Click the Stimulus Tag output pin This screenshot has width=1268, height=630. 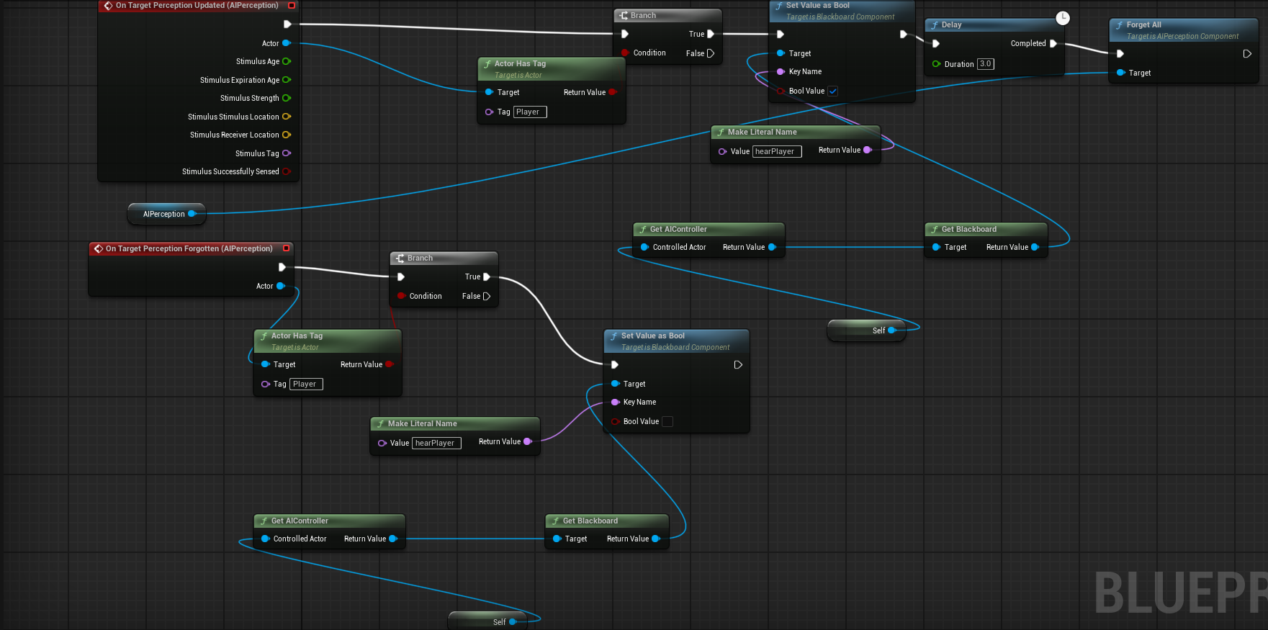click(287, 153)
